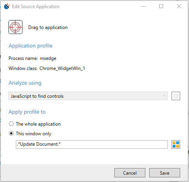Click the .*Update Document.* text field

pos(92,145)
